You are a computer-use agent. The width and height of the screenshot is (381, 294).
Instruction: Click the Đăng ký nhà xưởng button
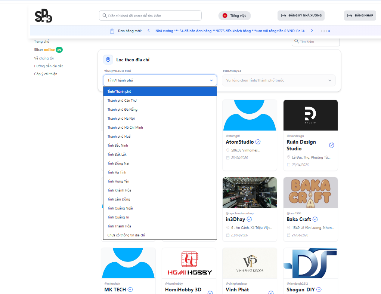click(301, 16)
